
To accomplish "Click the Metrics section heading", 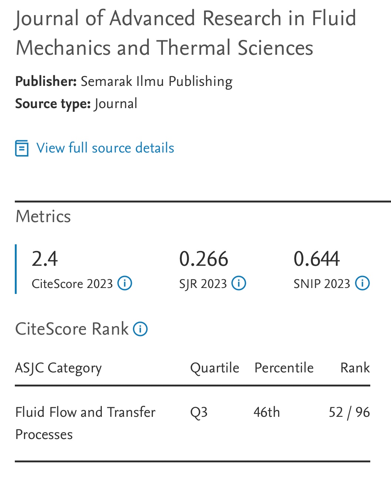I will [x=43, y=217].
